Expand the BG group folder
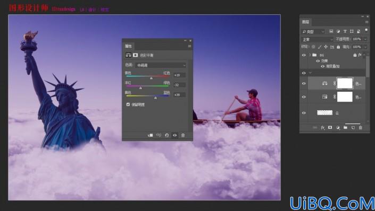Screen dimensions: 375x211 pyautogui.click(x=310, y=55)
